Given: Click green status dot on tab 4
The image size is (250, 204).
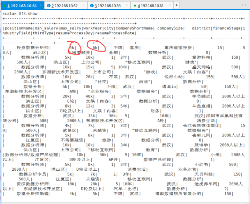Looking at the screenshot, I should pos(135,6).
